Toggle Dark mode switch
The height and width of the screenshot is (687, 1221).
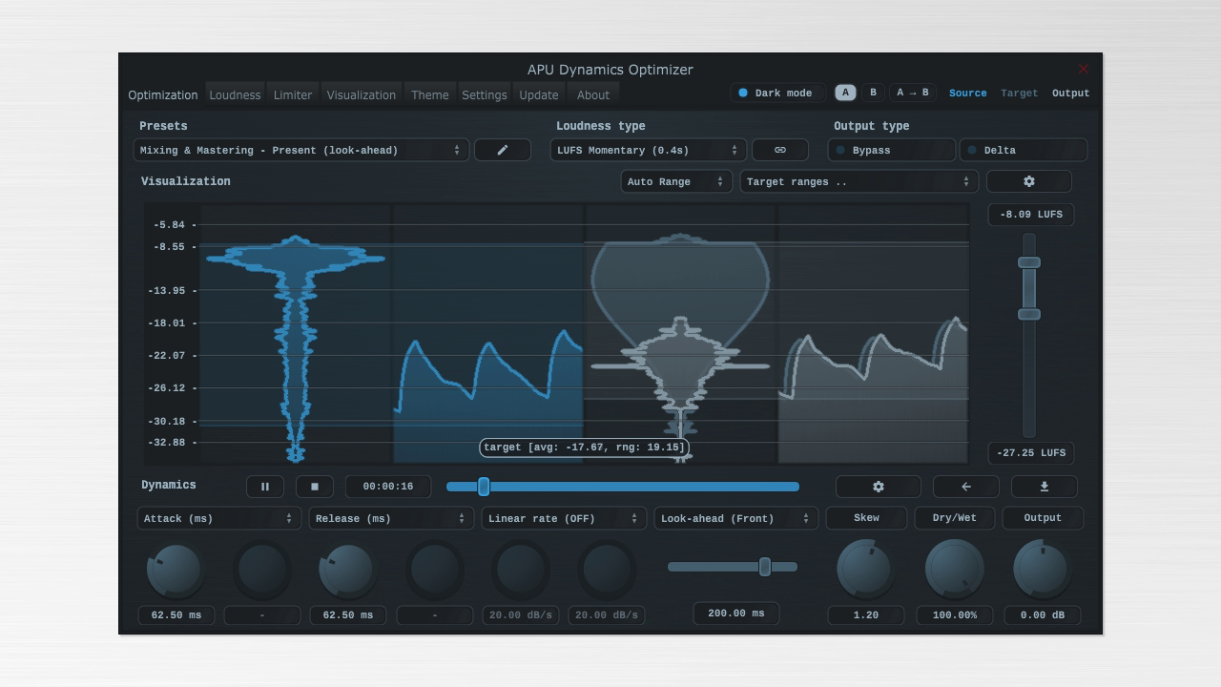tap(776, 94)
